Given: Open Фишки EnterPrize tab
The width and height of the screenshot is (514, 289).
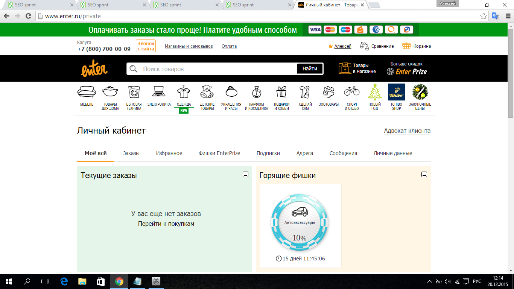Looking at the screenshot, I should (219, 153).
